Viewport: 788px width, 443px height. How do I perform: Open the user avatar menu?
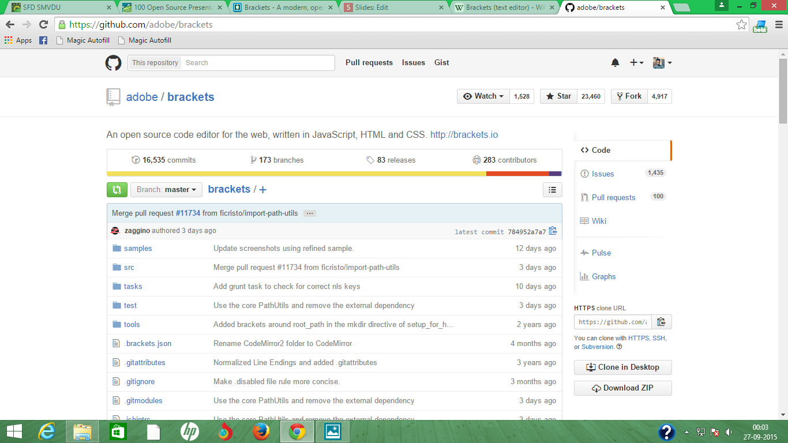point(662,63)
